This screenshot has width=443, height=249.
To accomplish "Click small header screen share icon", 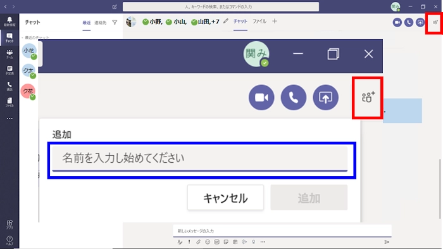I will pyautogui.click(x=420, y=22).
